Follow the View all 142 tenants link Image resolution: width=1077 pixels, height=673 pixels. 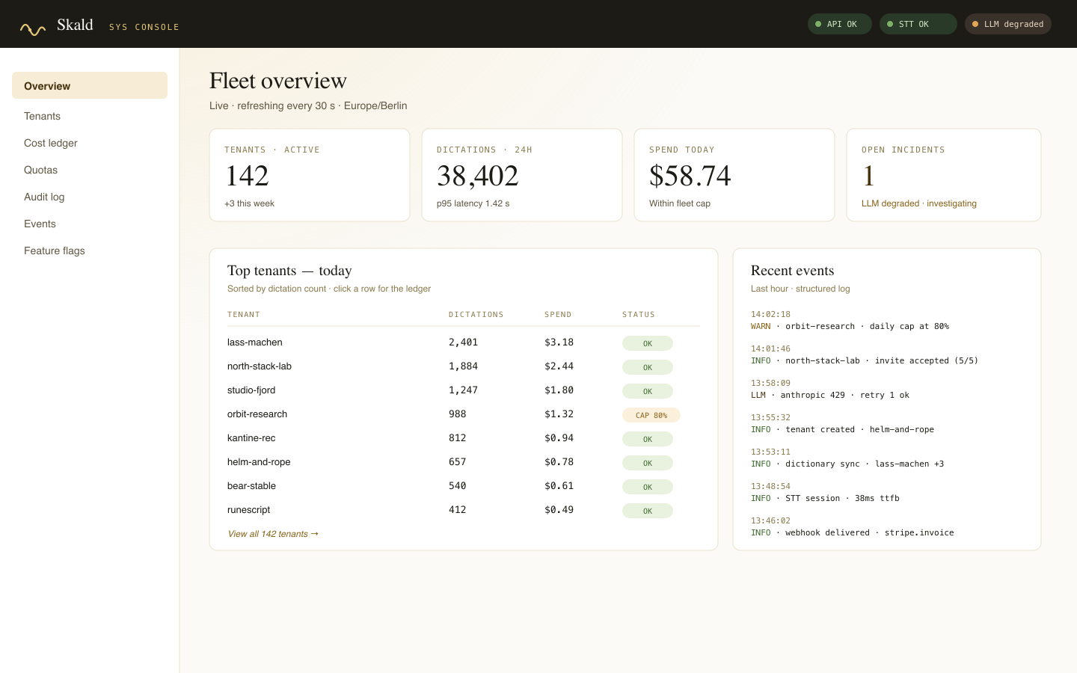click(273, 534)
